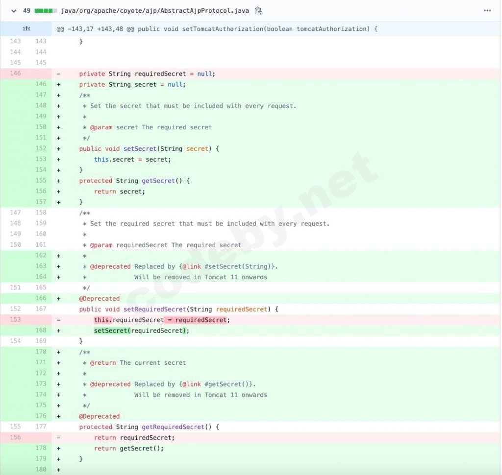Select new line number 143
This screenshot has height=475, width=502.
click(x=41, y=41)
